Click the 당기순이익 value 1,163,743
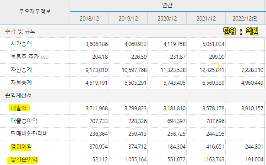266x165 pixels. [213, 160]
